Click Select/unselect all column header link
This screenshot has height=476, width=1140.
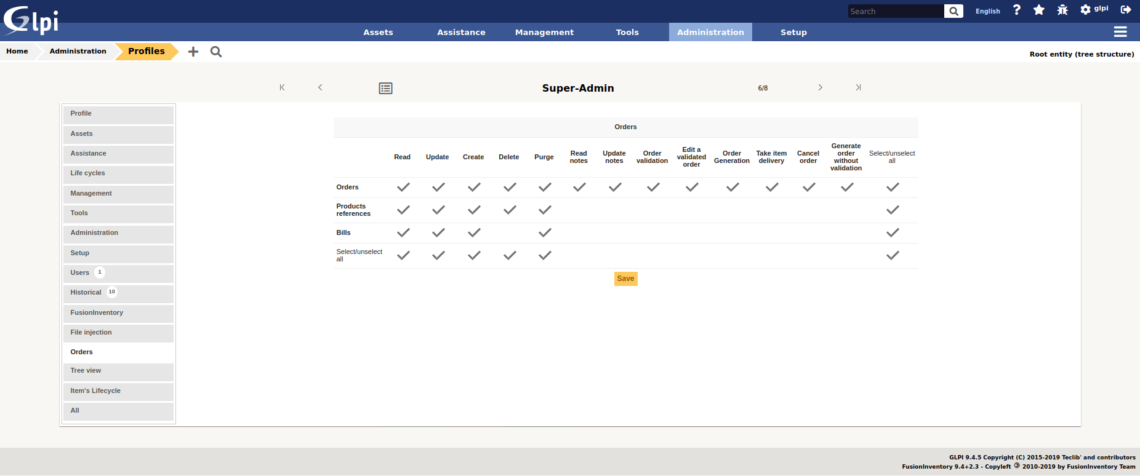pos(891,157)
